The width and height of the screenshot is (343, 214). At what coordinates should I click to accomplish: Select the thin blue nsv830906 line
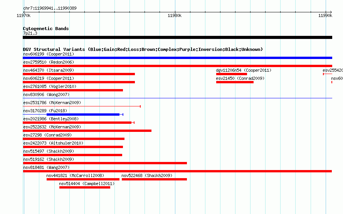177,98
